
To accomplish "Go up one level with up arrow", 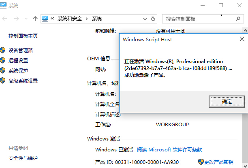I will point(35,19).
